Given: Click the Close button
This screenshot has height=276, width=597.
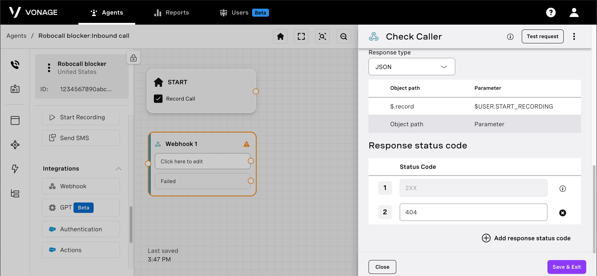Looking at the screenshot, I should point(382,267).
